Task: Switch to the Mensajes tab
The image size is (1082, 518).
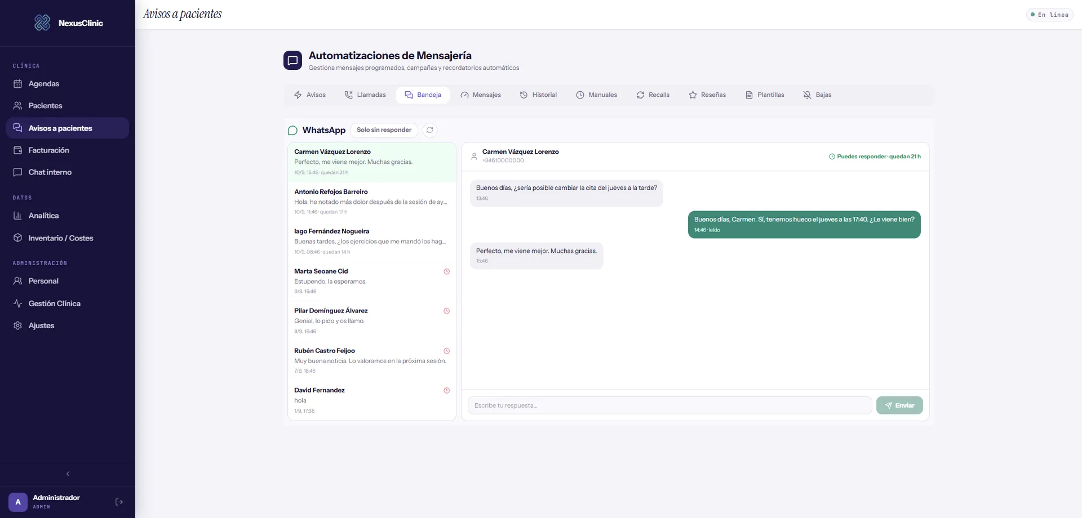Action: tap(481, 95)
